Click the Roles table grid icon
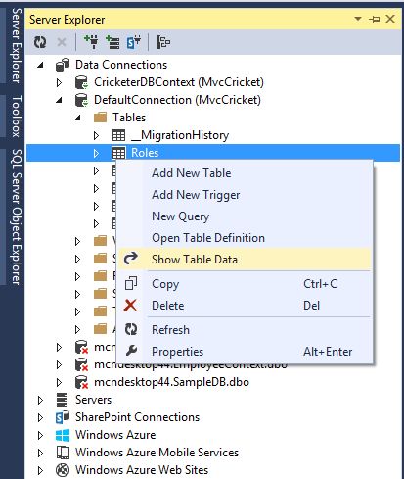This screenshot has width=404, height=479. [x=118, y=153]
